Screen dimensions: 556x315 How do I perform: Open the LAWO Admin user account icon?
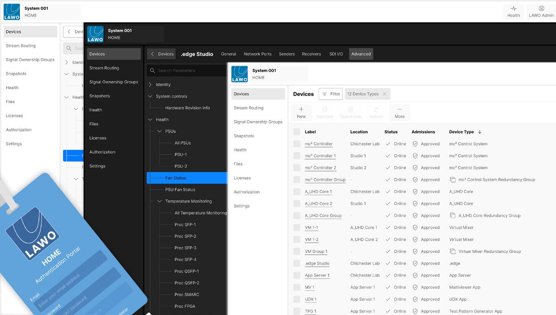tap(541, 8)
